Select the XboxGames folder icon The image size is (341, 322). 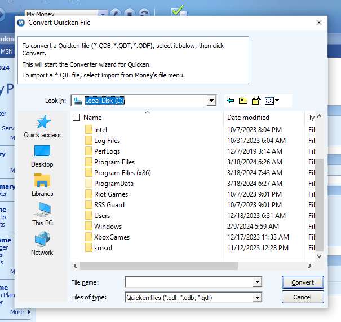point(88,237)
